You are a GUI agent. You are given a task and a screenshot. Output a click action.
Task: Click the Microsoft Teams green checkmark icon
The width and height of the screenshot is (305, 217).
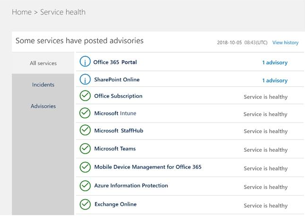pos(85,149)
